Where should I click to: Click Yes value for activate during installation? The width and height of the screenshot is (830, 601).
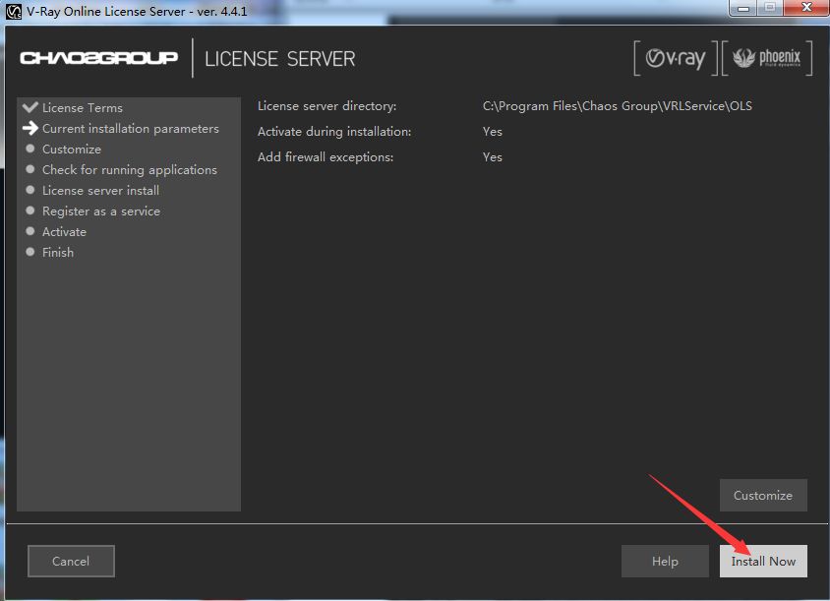coord(493,132)
